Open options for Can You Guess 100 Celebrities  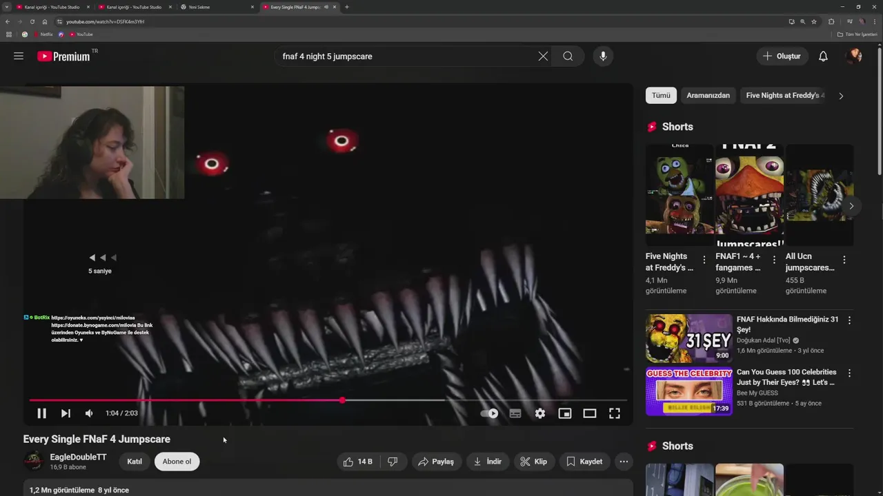point(849,373)
